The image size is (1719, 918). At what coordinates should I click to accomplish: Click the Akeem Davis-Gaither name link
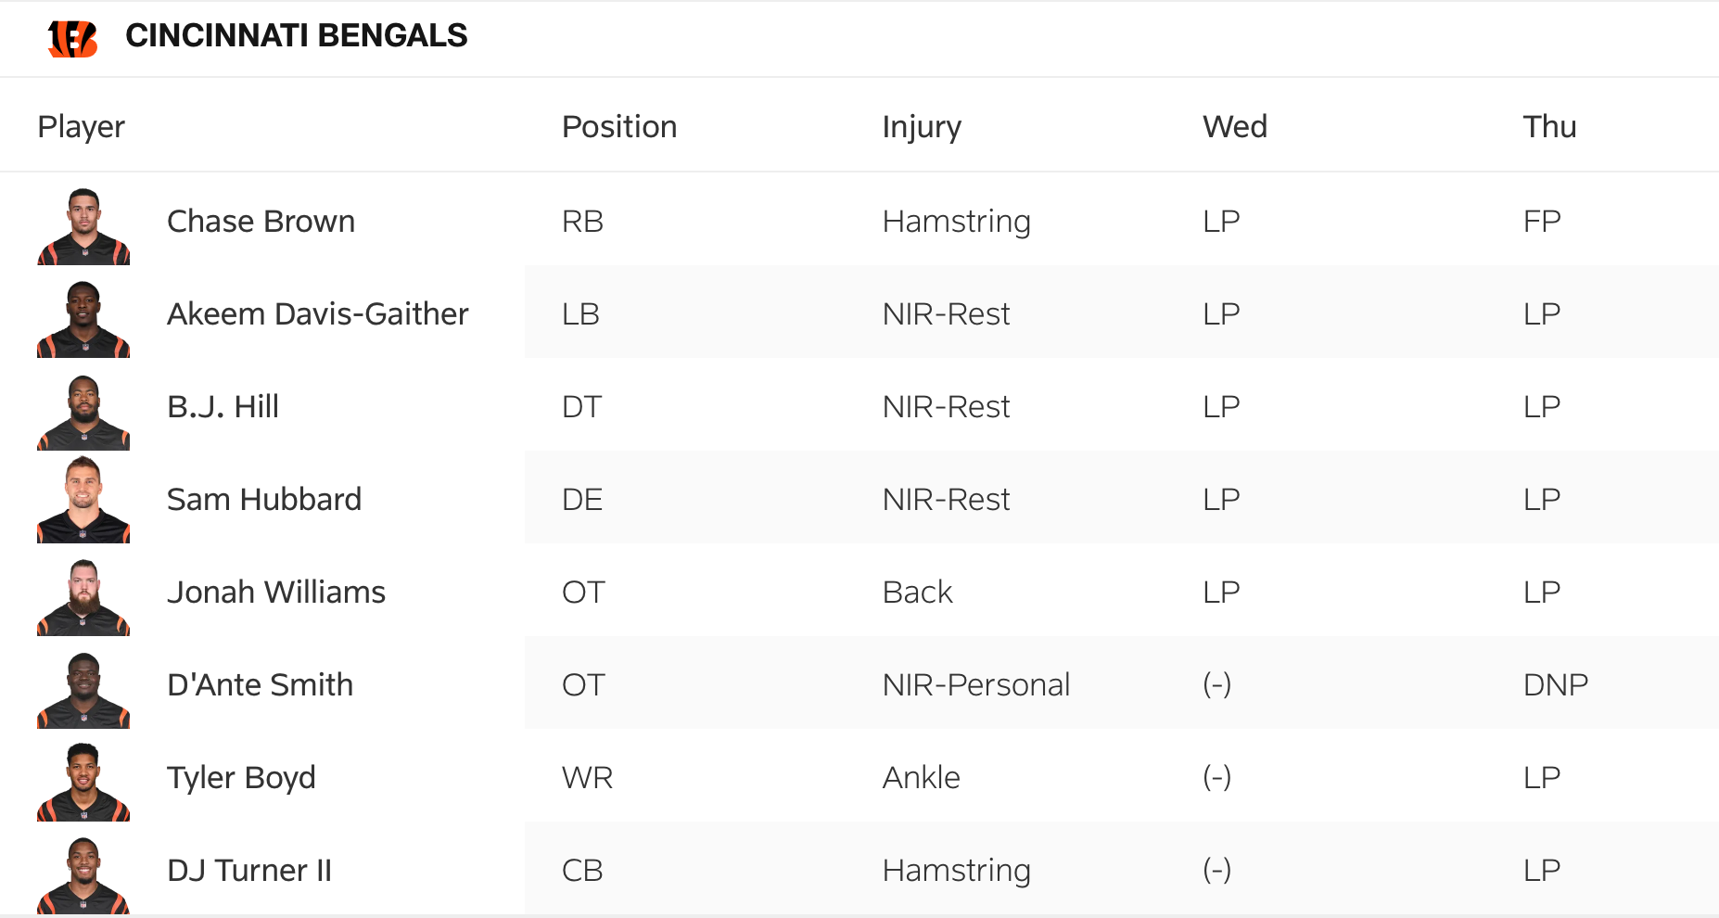point(317,314)
